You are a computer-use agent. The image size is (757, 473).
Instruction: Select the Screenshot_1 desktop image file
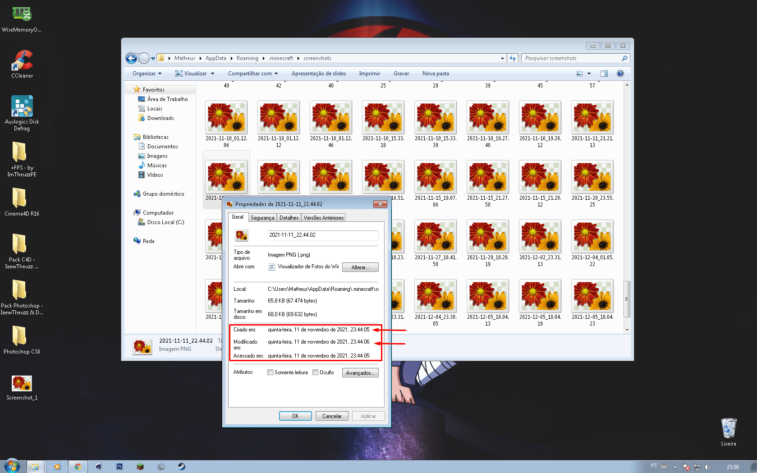tap(22, 388)
